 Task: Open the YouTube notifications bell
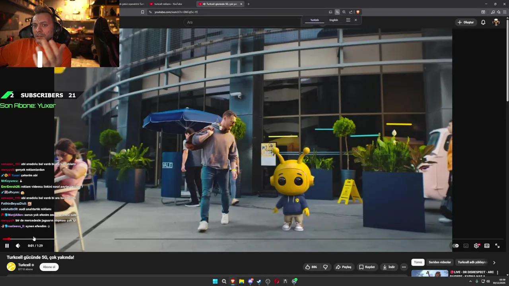[483, 22]
